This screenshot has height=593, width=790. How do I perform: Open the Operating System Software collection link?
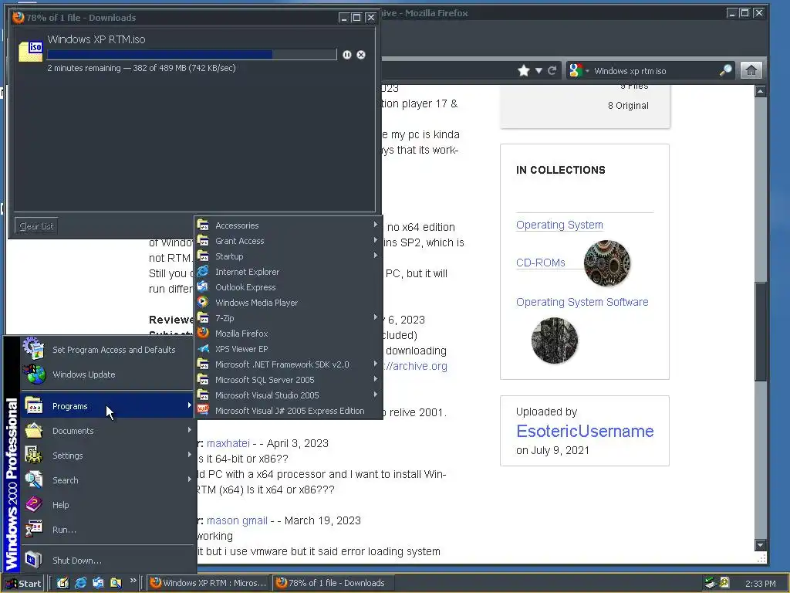point(582,302)
